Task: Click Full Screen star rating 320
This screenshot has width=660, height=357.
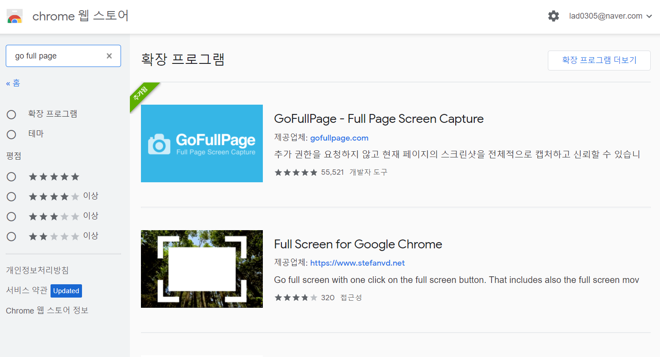Action: (x=304, y=298)
